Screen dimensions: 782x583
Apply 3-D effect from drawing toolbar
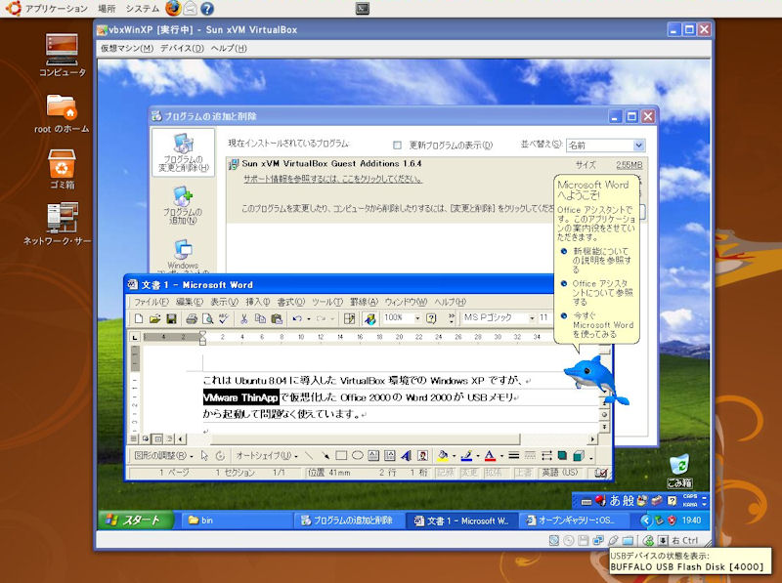579,455
